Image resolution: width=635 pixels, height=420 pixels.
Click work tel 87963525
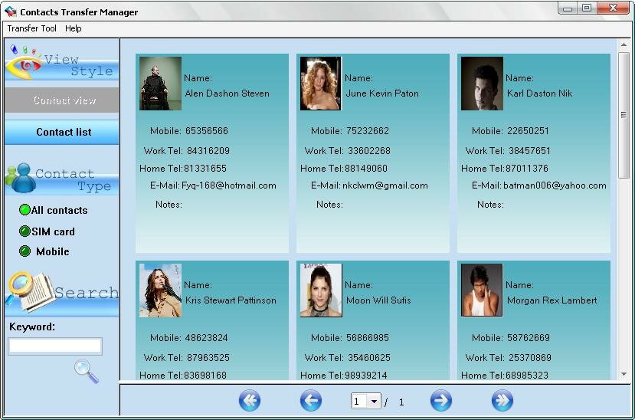(x=208, y=358)
